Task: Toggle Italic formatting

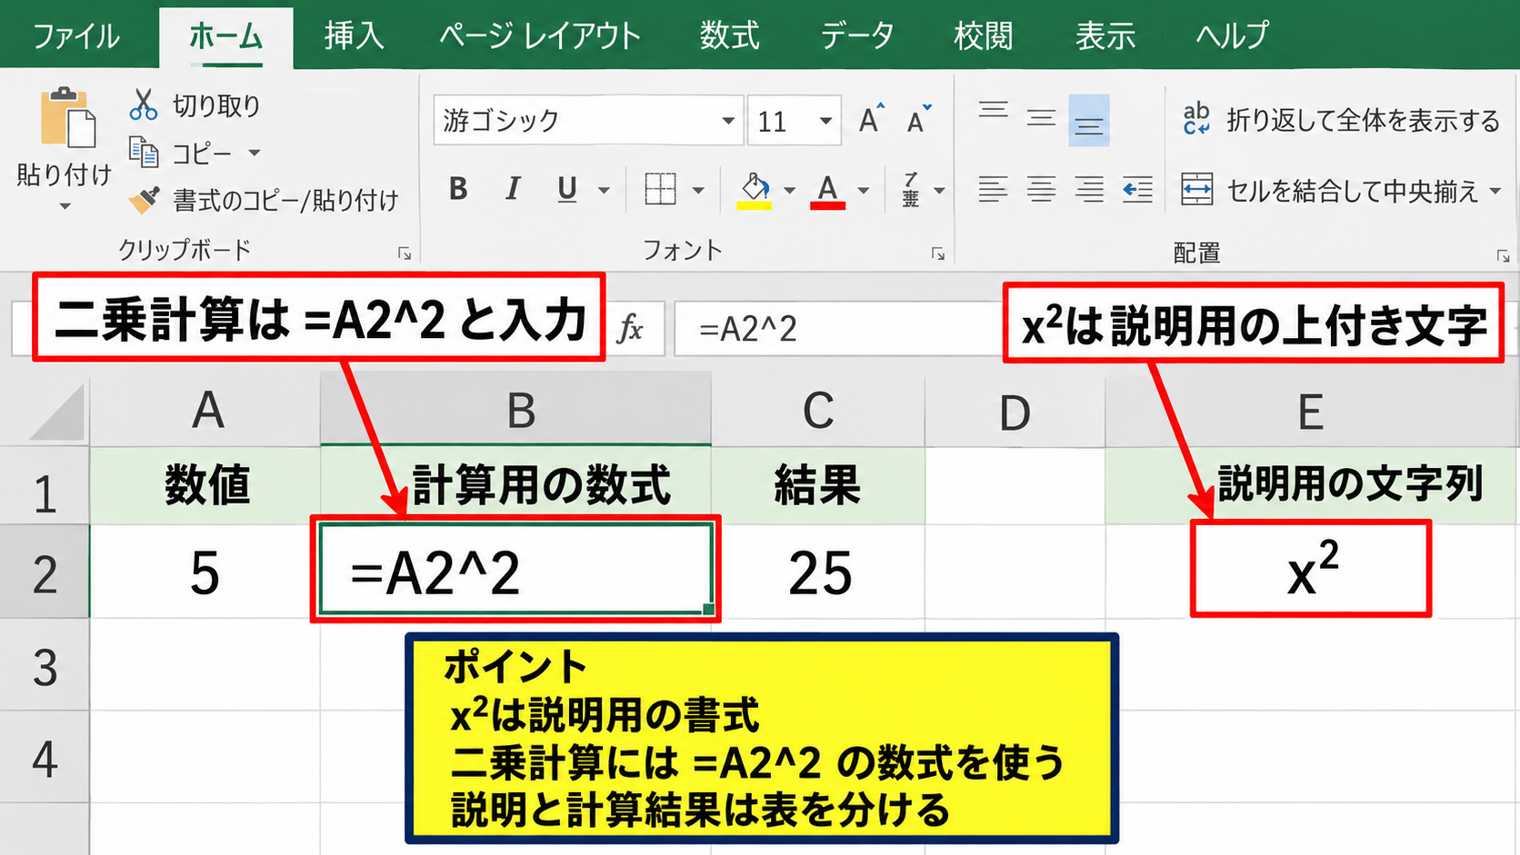Action: [x=513, y=189]
